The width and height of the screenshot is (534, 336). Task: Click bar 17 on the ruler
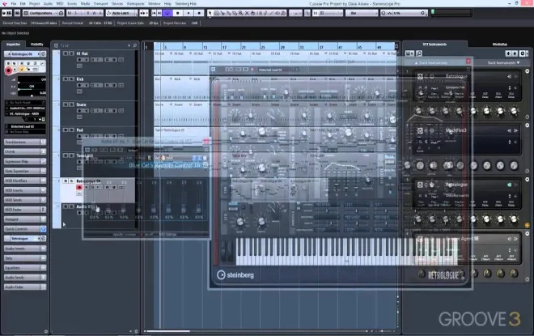(224, 47)
